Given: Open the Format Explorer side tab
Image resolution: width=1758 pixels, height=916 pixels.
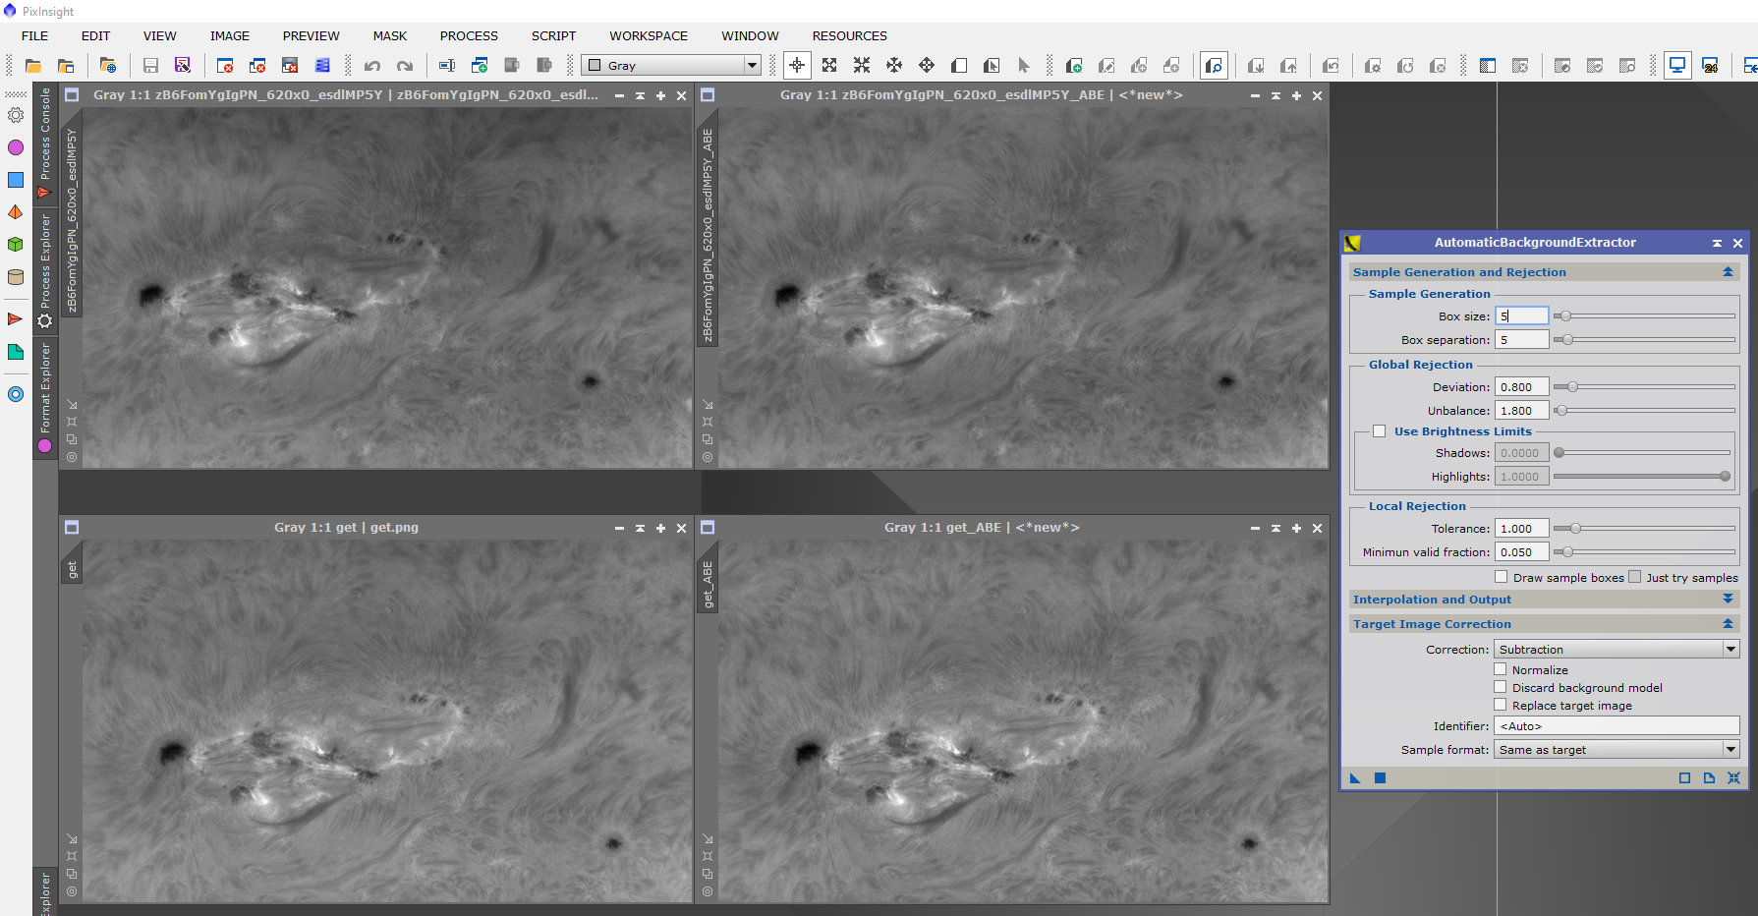Looking at the screenshot, I should 44,397.
